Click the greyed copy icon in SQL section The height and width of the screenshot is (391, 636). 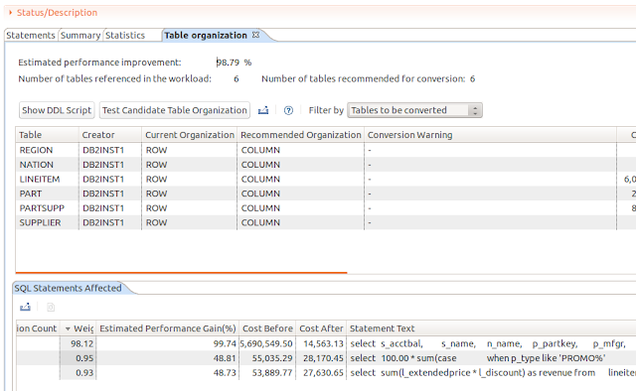tap(51, 307)
